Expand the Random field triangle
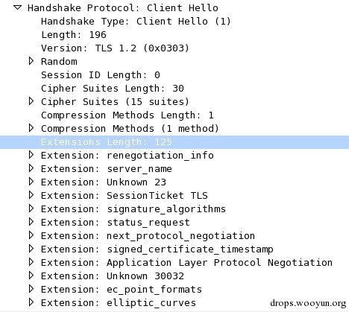 pyautogui.click(x=31, y=61)
